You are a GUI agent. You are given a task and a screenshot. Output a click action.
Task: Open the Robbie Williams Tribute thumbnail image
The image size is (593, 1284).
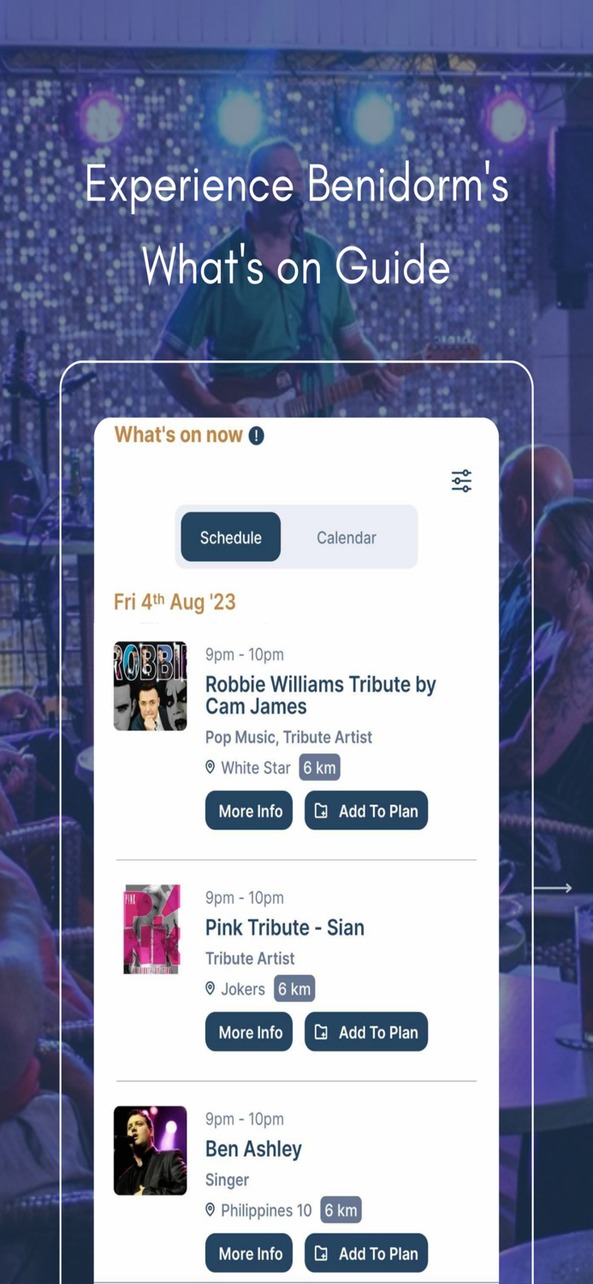[151, 686]
